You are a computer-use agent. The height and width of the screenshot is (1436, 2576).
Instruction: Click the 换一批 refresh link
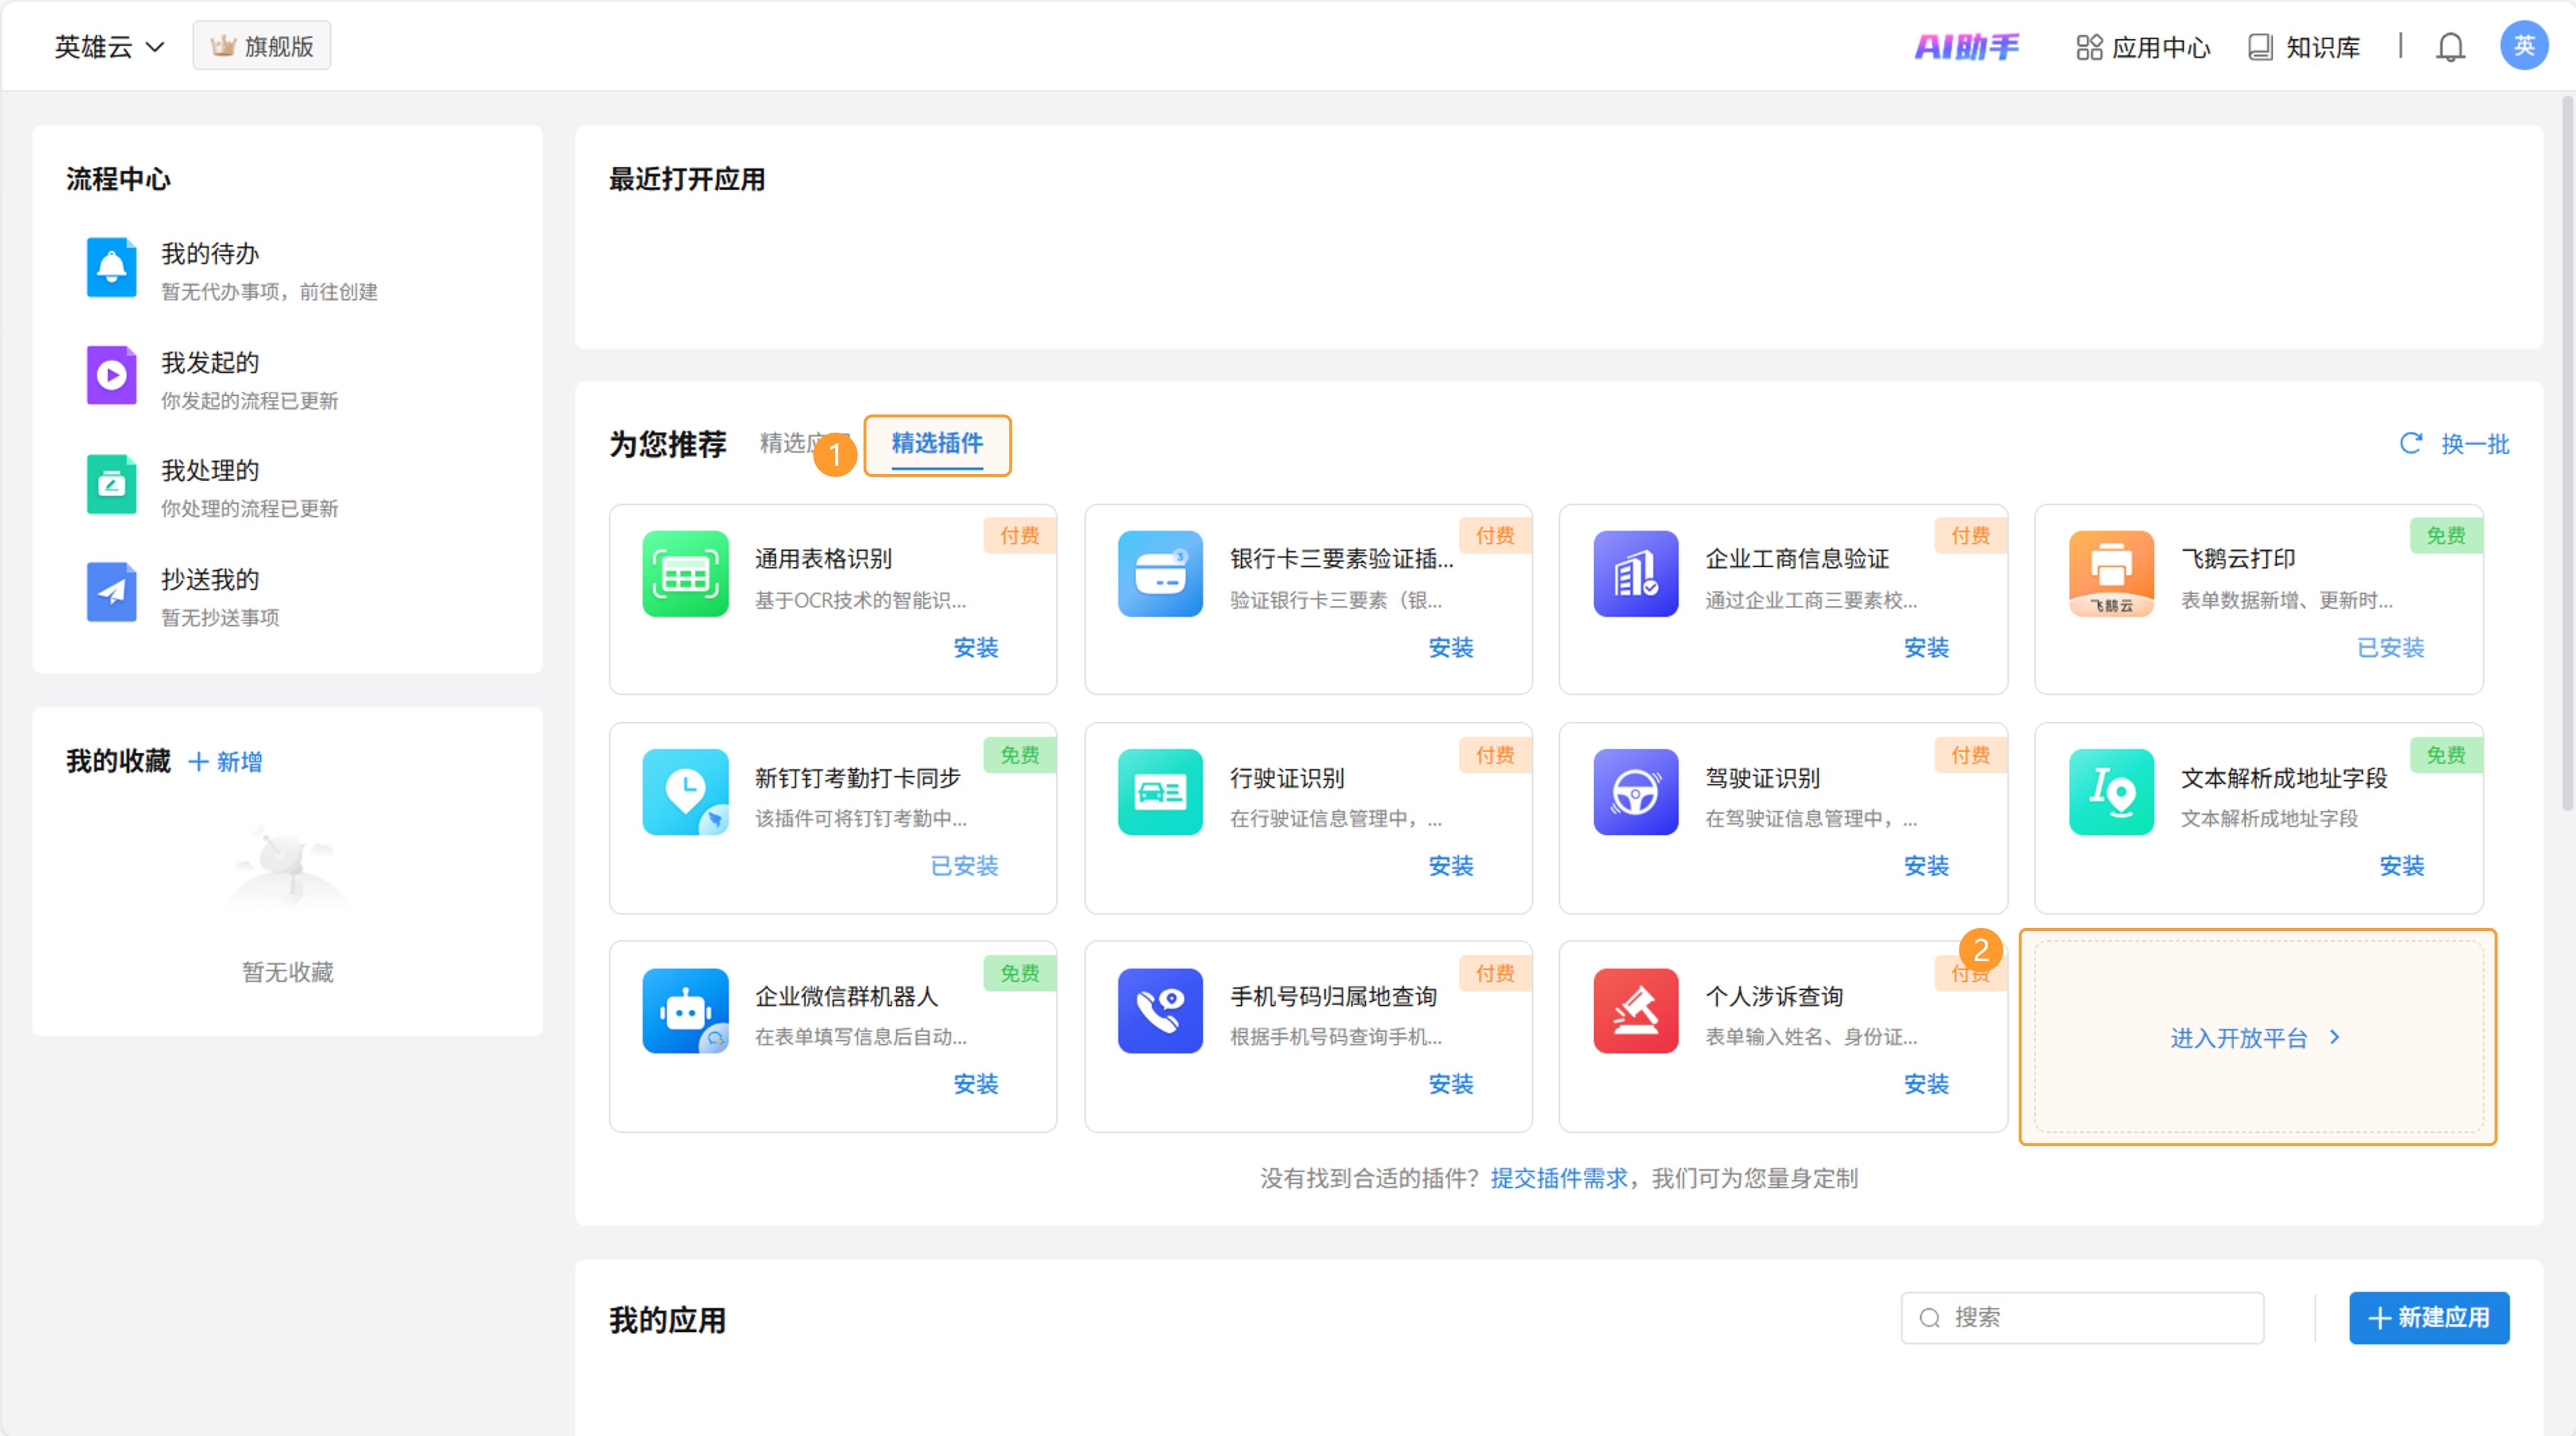(2454, 444)
